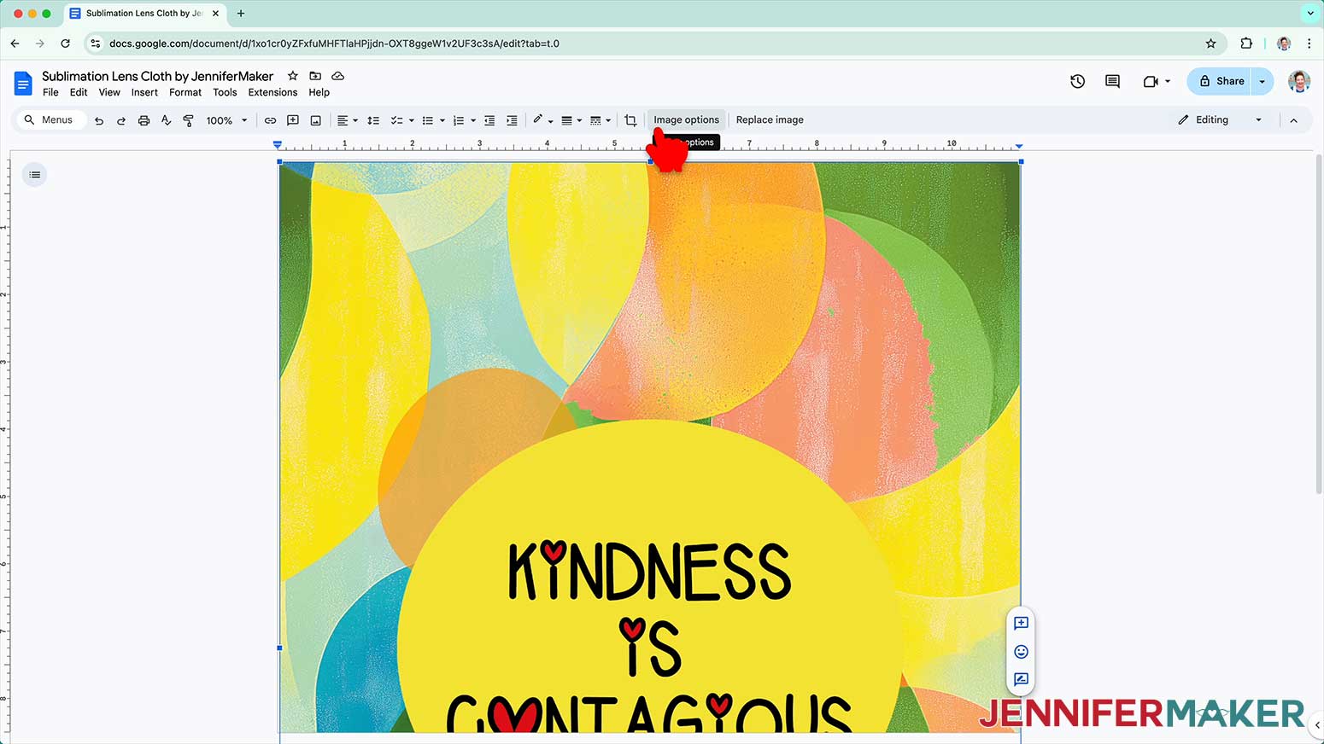The width and height of the screenshot is (1324, 744).
Task: Open version history clock icon
Action: (x=1078, y=81)
